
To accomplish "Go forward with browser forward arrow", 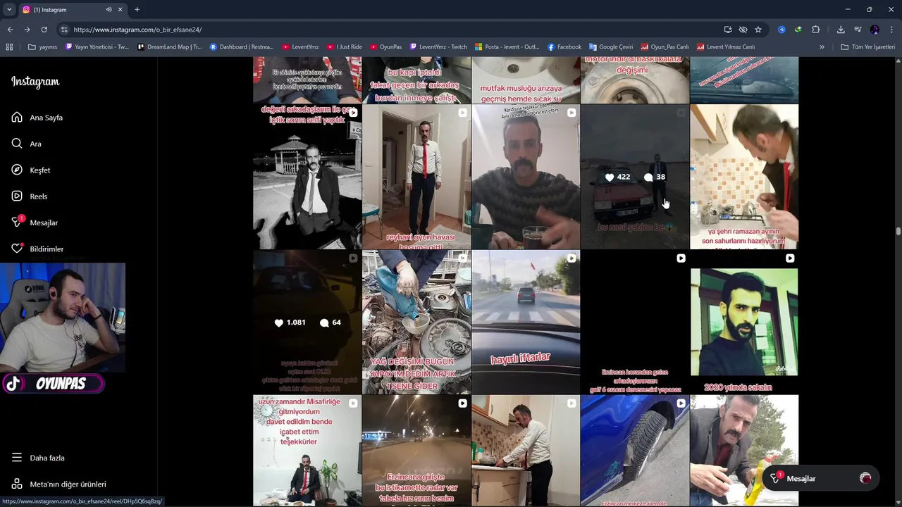I will 27,30.
